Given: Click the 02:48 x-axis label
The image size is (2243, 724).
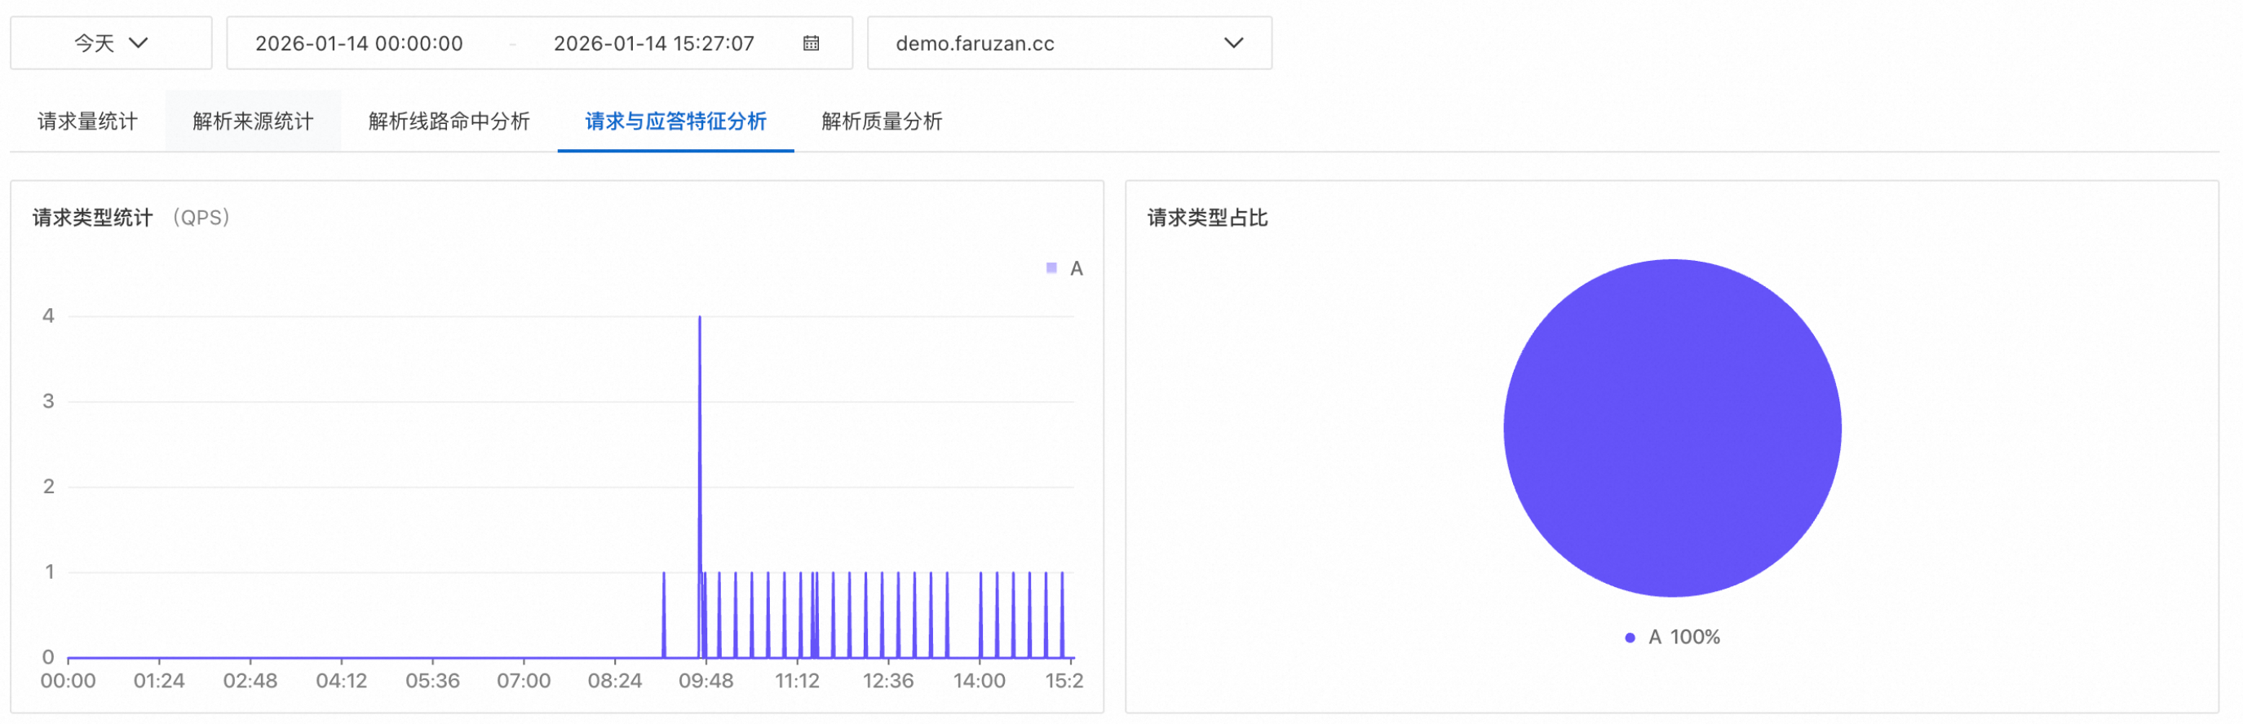Looking at the screenshot, I should 250,681.
